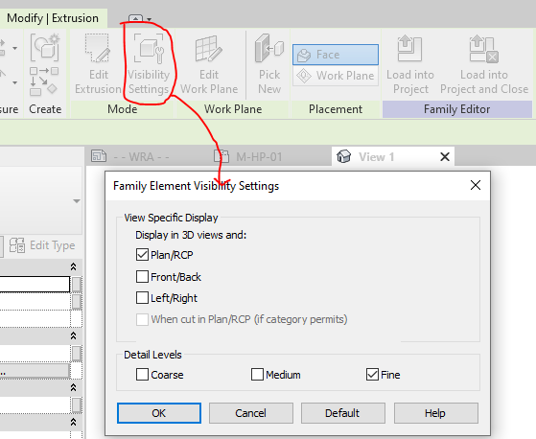Switch to the Modify | Extrusion ribbon tab
Image resolution: width=536 pixels, height=439 pixels.
tap(53, 18)
